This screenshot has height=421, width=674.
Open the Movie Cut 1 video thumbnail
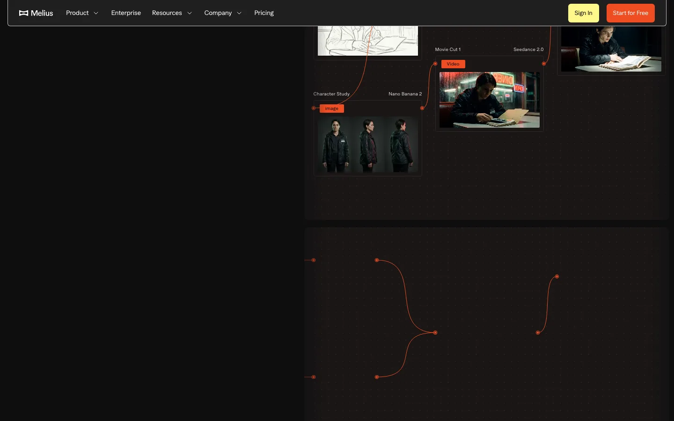[x=490, y=100]
